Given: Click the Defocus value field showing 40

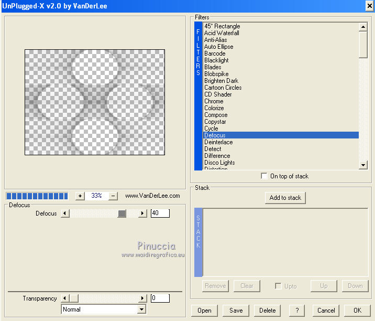Looking at the screenshot, I should point(160,213).
